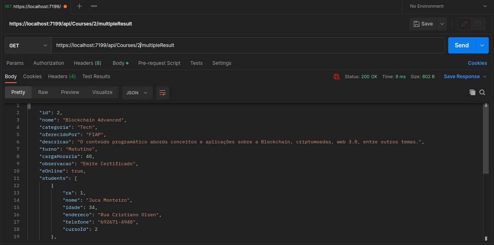Switch to the Tests tab
Image resolution: width=494 pixels, height=245 pixels.
pyautogui.click(x=197, y=63)
